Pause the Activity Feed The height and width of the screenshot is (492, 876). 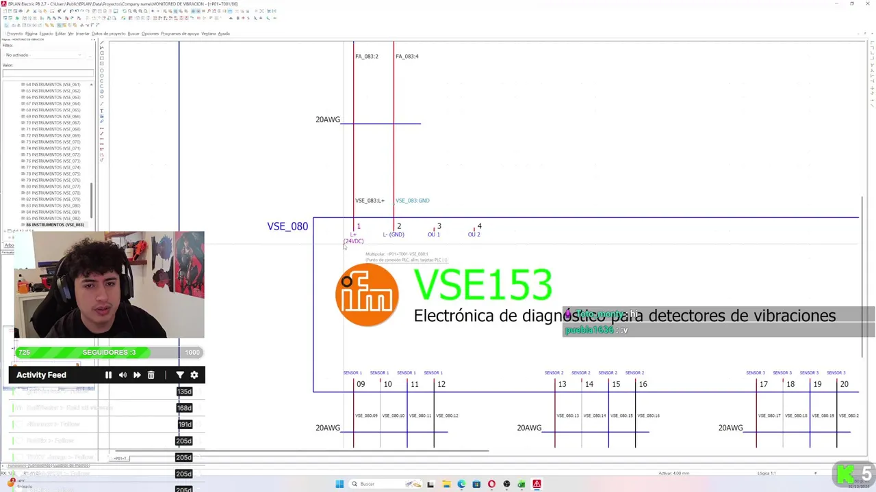(108, 374)
